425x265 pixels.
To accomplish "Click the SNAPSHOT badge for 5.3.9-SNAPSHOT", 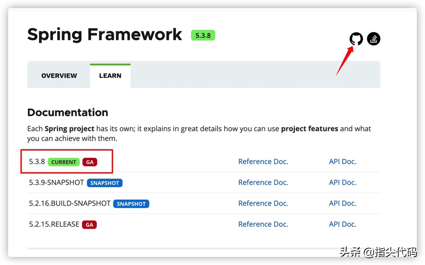I will (105, 183).
